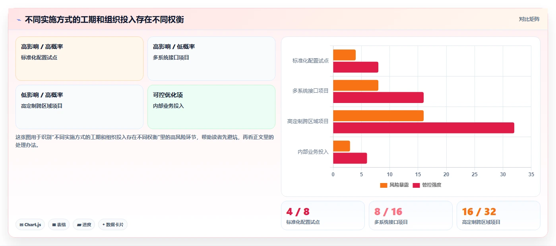The height and width of the screenshot is (246, 556).
Task: Open the 4 / 8 stat card
Action: 323,215
